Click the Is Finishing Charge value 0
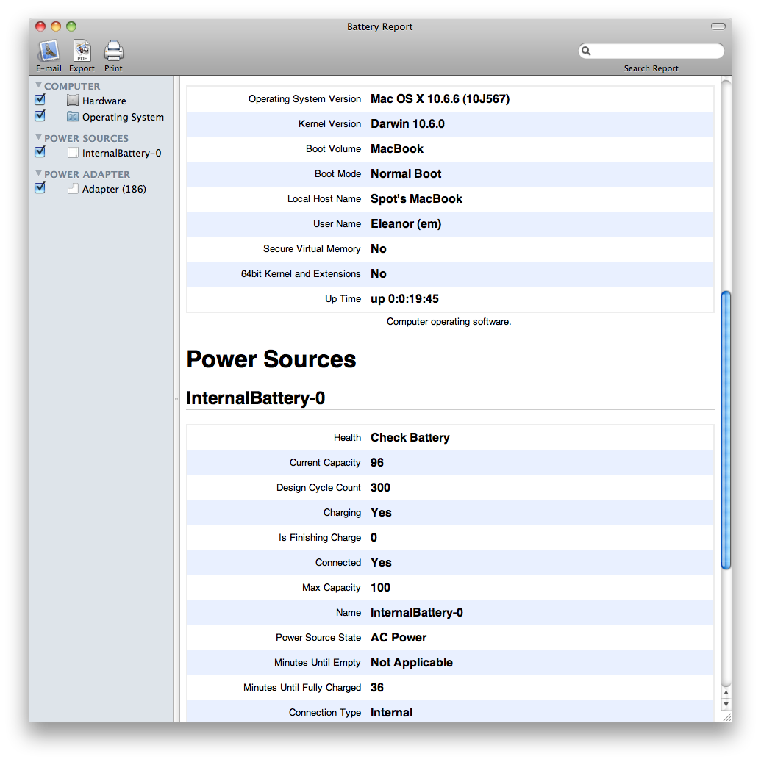 pos(374,537)
